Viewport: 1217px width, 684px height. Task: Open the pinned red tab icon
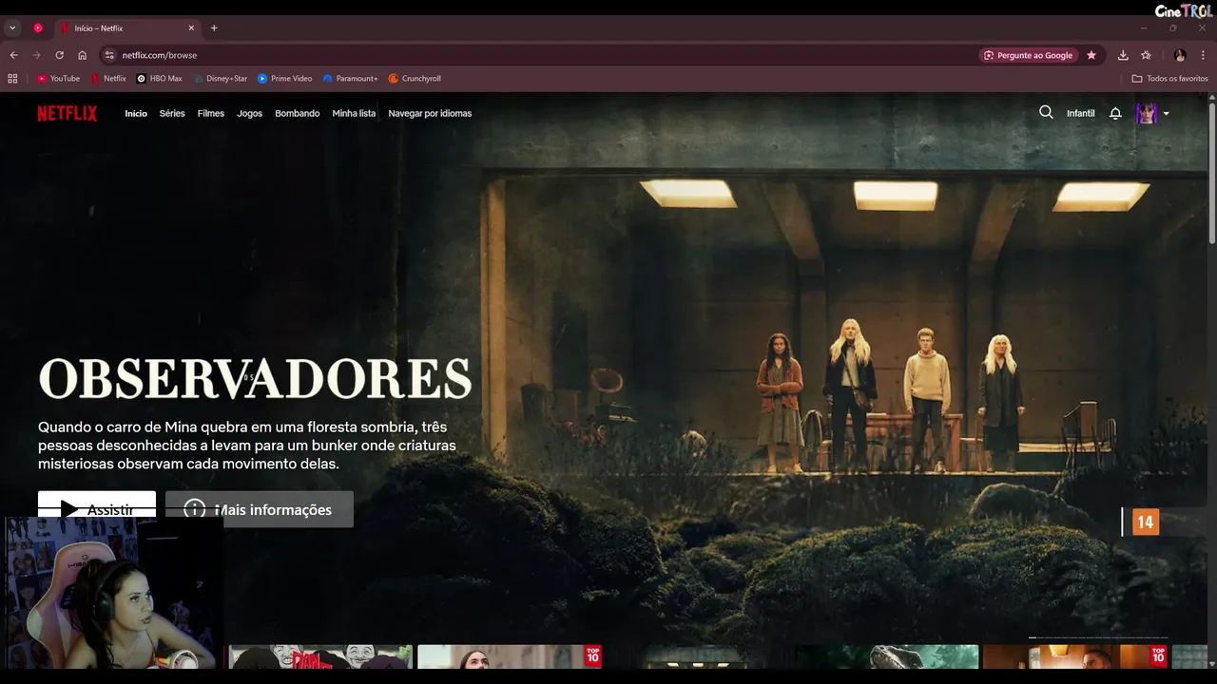(38, 28)
